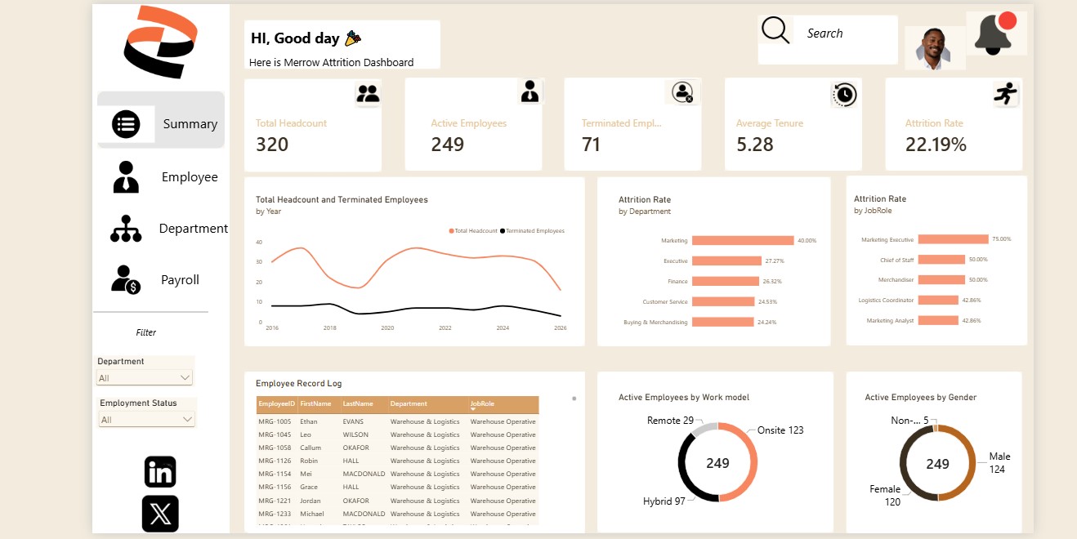Click the magnifying glass search icon
This screenshot has width=1077, height=539.
click(775, 30)
